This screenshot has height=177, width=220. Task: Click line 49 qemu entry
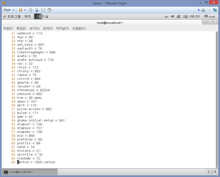click(x=27, y=101)
